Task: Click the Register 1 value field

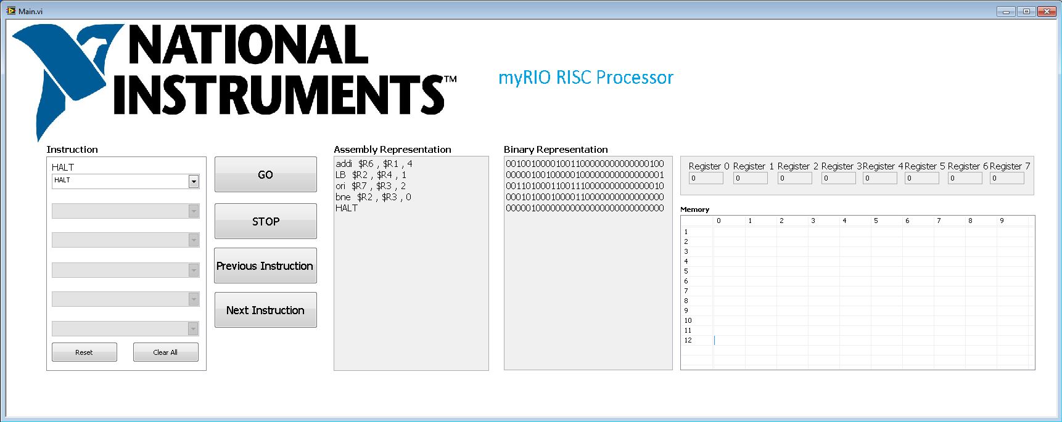Action: point(750,178)
